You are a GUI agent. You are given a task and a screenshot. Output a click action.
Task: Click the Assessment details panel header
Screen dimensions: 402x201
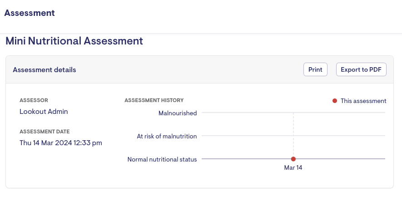tap(45, 70)
